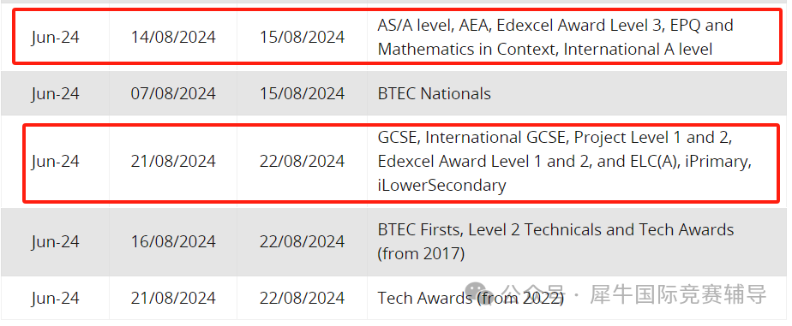Click Jun-24 in the Tech Awards (from 2022) row
Screen dimensions: 792x326
pos(55,298)
